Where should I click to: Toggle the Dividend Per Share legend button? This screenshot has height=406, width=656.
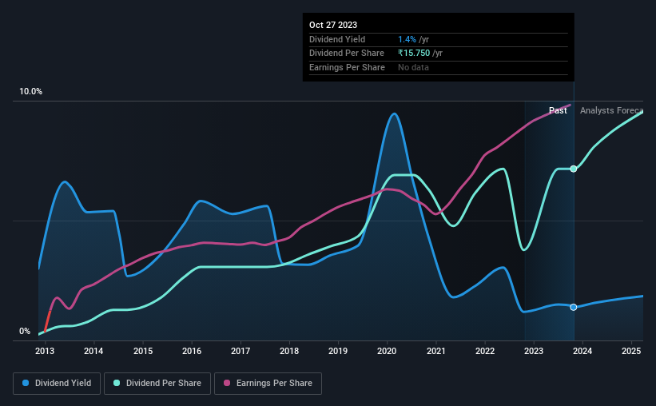click(157, 384)
